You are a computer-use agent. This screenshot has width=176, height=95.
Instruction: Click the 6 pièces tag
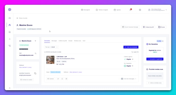(64, 61)
